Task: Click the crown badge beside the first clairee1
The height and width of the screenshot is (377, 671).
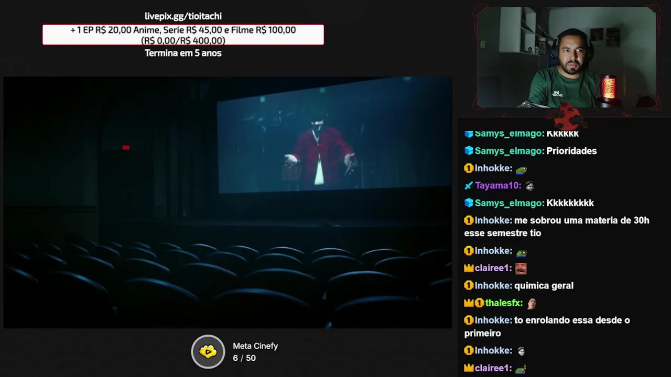Action: coord(469,268)
